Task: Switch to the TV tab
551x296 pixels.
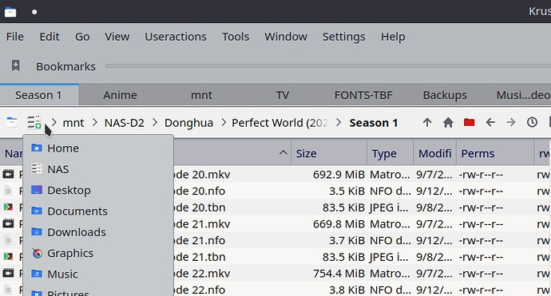Action: 282,95
